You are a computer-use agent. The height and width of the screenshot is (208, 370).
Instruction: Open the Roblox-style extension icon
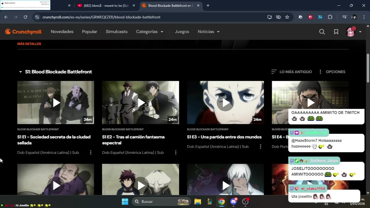(301, 17)
